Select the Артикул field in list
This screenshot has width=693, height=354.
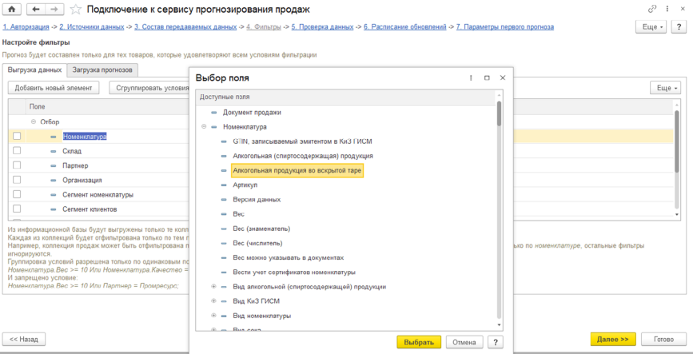click(245, 185)
